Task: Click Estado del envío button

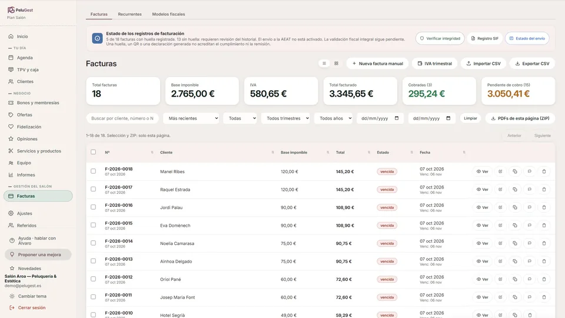Action: point(527,38)
